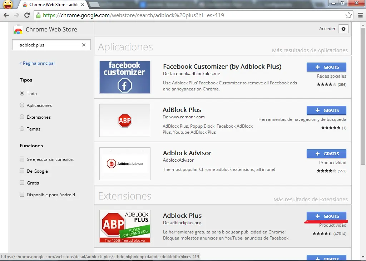The width and height of the screenshot is (366, 261).
Task: Click the 'De facebook.adblockplus.me' publisher text
Action: coord(192,74)
